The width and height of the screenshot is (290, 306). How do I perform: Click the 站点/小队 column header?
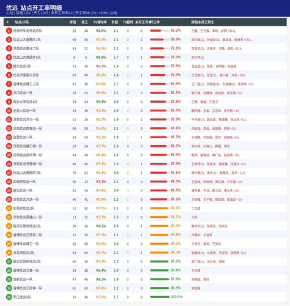[21, 22]
